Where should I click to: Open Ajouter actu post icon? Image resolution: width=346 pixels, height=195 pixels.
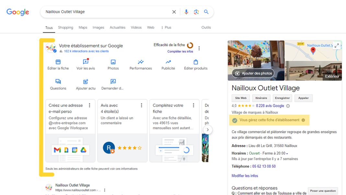[x=86, y=81]
